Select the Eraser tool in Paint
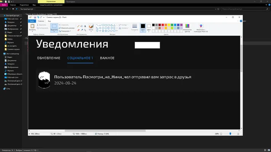Image resolution: width=271 pixels, height=152 pixels. click(x=78, y=30)
